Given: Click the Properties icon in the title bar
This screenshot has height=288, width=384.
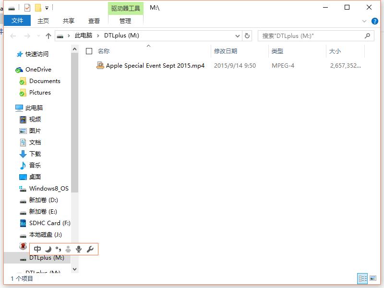Looking at the screenshot, I should pos(27,7).
